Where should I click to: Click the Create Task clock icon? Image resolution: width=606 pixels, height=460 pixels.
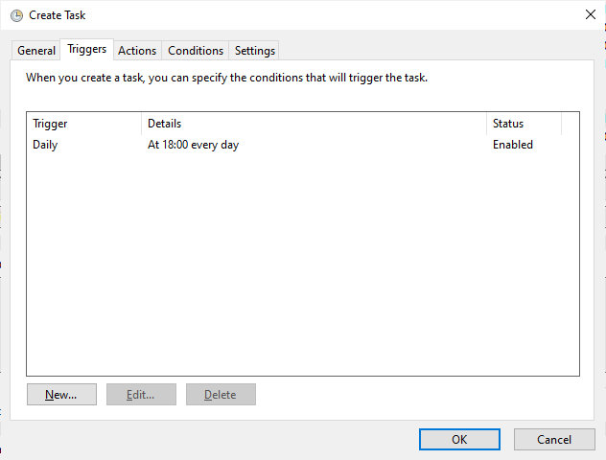(x=16, y=16)
